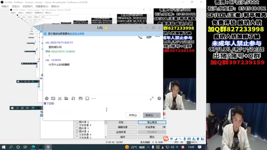Launch Microsoft Edge from taskbar
The width and height of the screenshot is (267, 150).
(x=33, y=147)
